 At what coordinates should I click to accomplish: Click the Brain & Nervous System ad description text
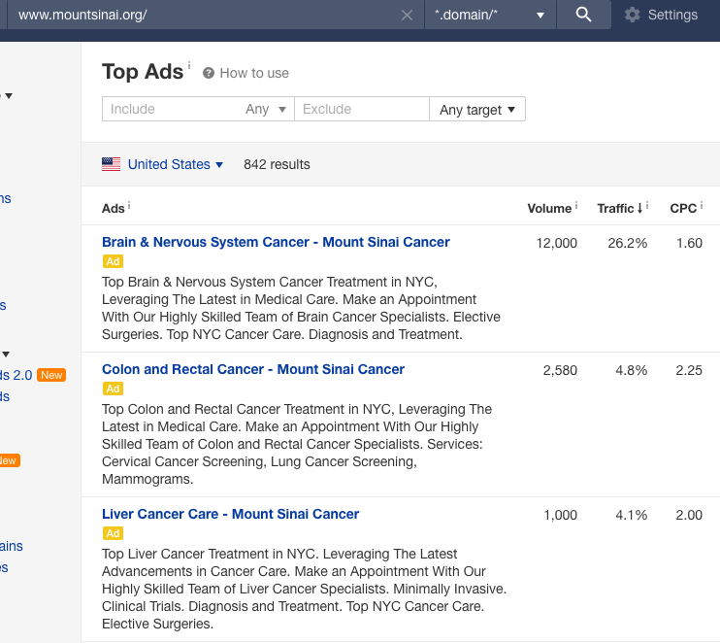pos(301,308)
